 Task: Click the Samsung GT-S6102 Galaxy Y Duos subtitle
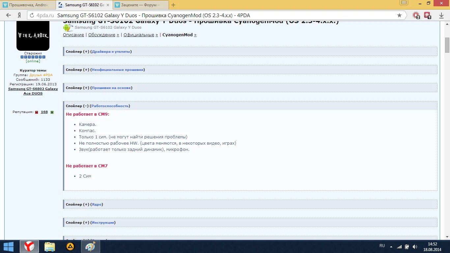tap(108, 28)
